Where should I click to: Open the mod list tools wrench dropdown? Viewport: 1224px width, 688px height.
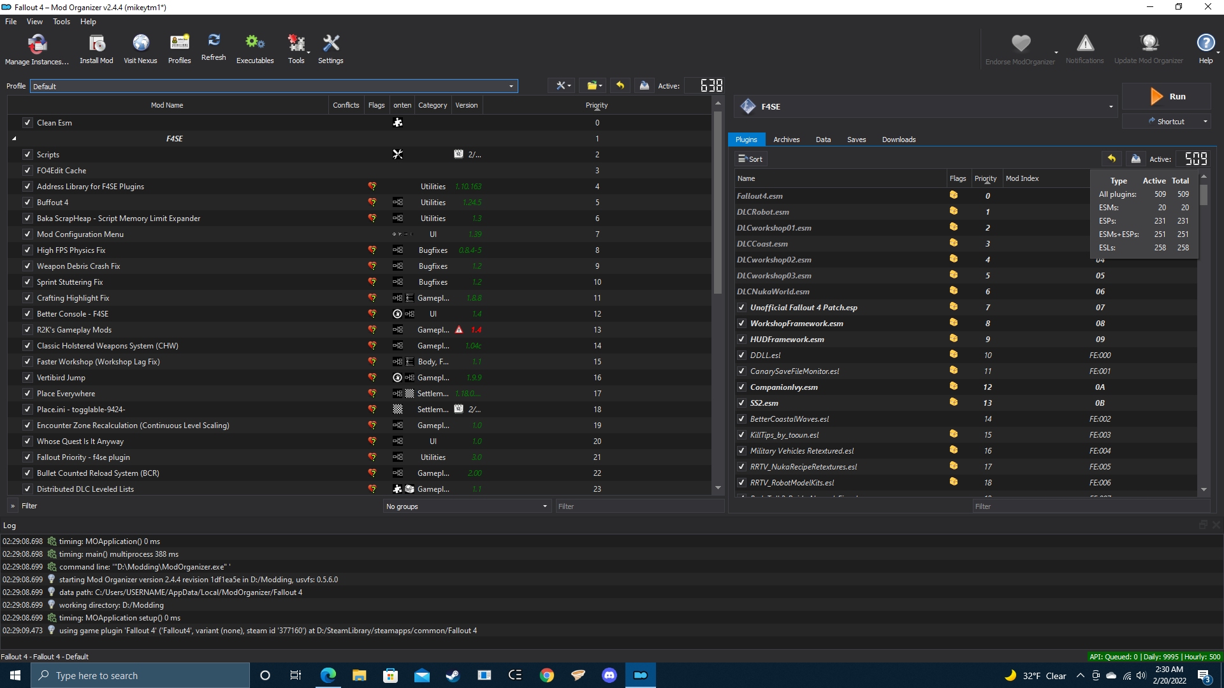[x=563, y=85]
